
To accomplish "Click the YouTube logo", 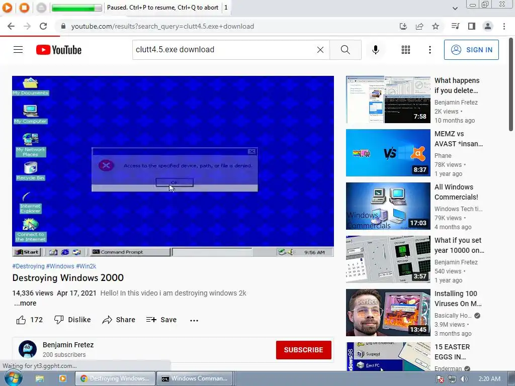I will click(x=59, y=50).
